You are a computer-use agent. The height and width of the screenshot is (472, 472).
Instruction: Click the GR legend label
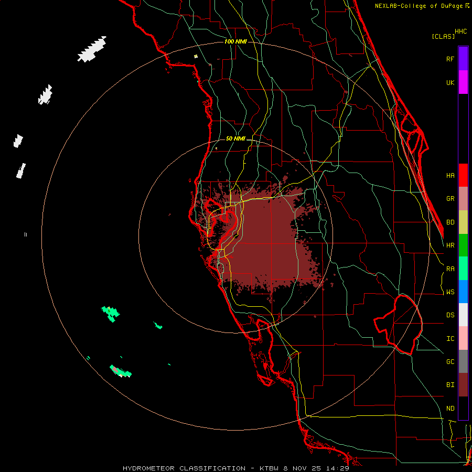click(450, 199)
